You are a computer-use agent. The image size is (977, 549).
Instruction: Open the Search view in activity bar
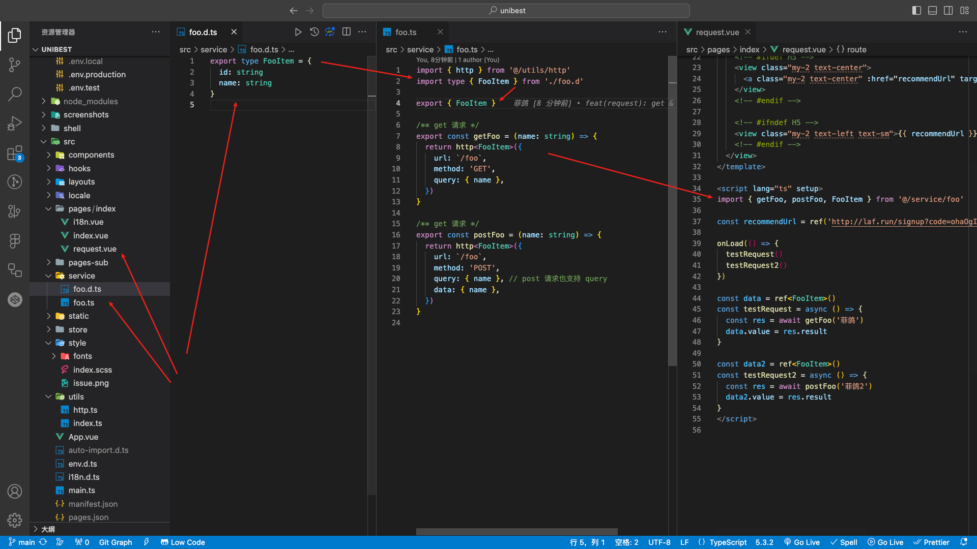[15, 94]
